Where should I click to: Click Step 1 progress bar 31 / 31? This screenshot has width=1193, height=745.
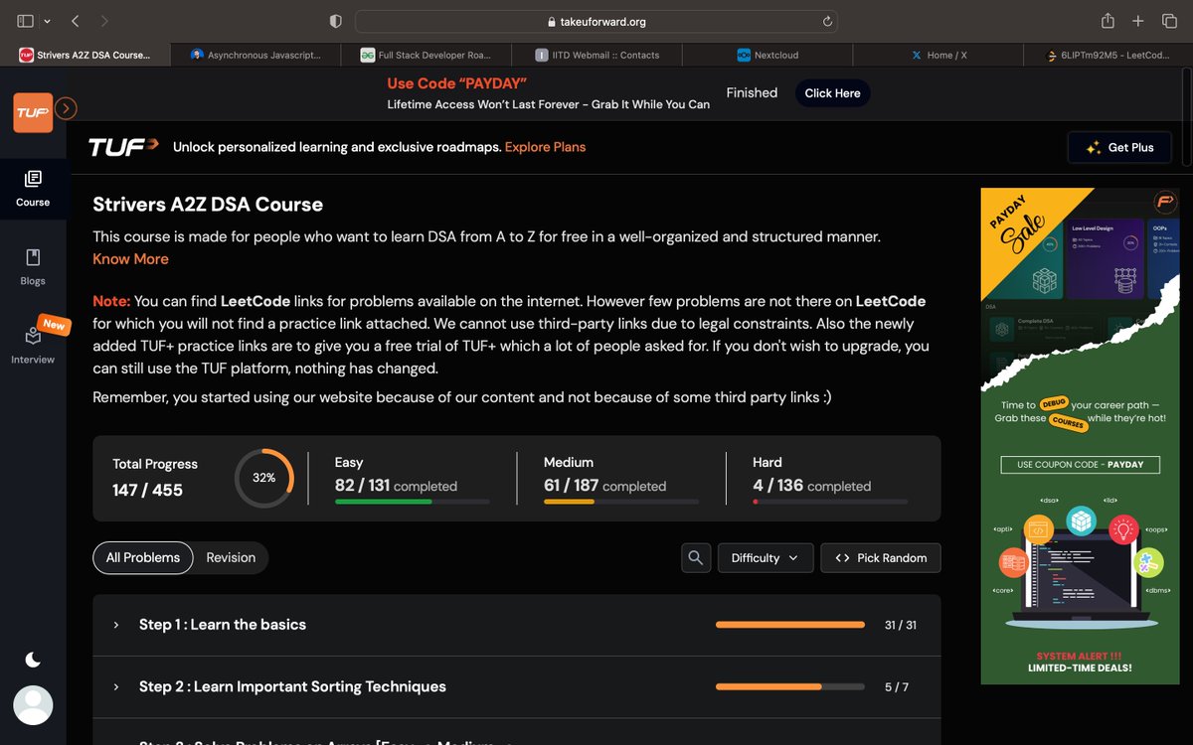coord(790,625)
